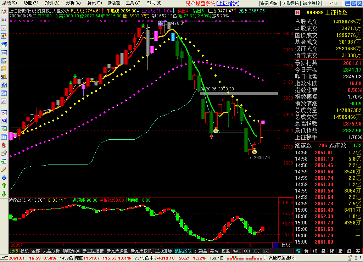Select the 控盘 tab

(225, 251)
